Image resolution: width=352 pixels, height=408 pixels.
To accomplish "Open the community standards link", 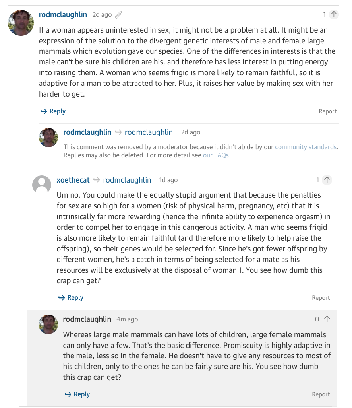I will point(306,147).
